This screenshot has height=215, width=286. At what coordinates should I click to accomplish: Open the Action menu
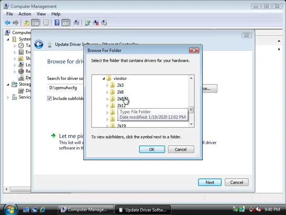25,14
